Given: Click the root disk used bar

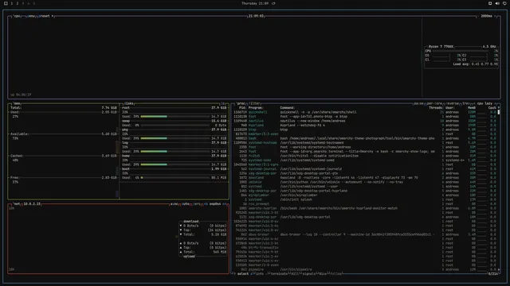Looking at the screenshot, I should click(175, 117).
